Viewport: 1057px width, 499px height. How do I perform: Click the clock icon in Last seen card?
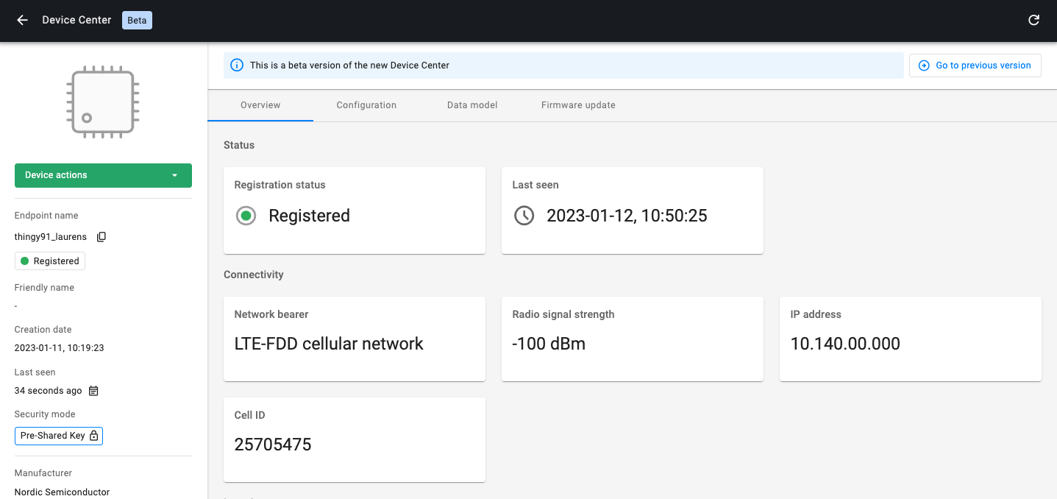coord(524,216)
